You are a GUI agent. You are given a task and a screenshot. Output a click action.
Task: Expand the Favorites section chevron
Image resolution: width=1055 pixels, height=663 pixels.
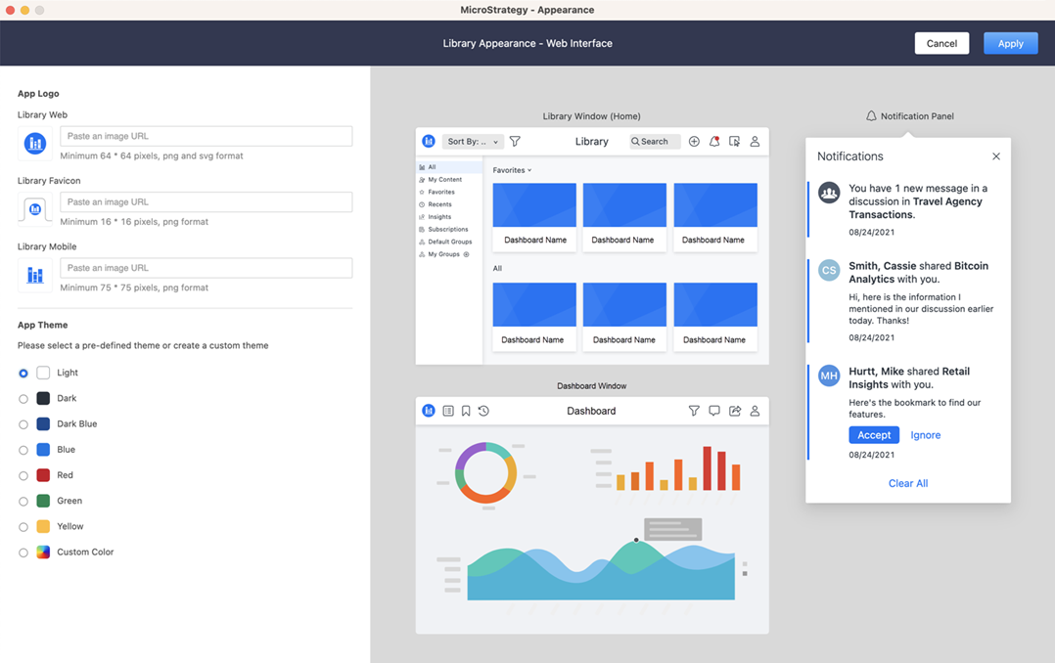pyautogui.click(x=530, y=171)
